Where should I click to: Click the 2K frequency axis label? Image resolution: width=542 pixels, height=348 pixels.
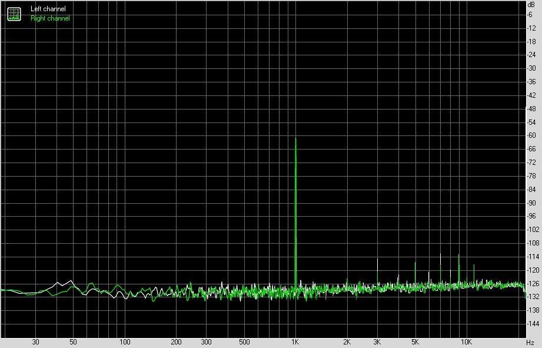point(347,342)
